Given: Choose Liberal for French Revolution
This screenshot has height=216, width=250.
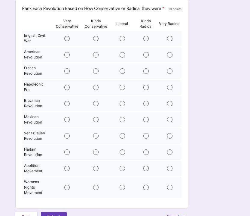Looking at the screenshot, I should point(122,71).
